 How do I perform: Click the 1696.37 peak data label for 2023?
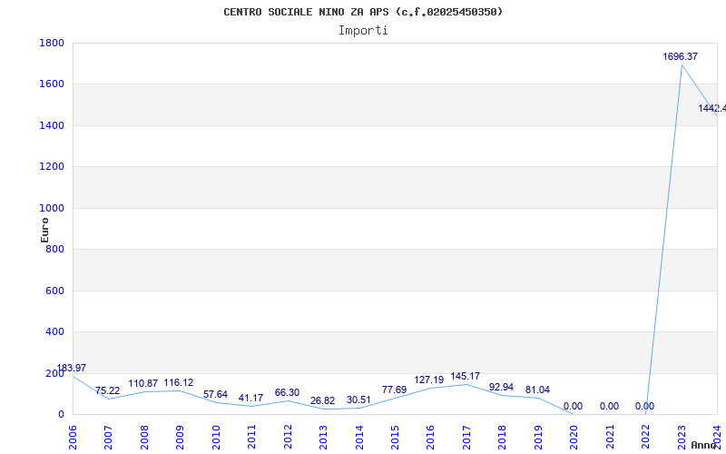pos(680,57)
